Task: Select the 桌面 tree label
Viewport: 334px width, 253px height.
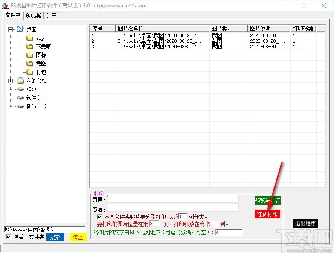Action: pyautogui.click(x=32, y=29)
